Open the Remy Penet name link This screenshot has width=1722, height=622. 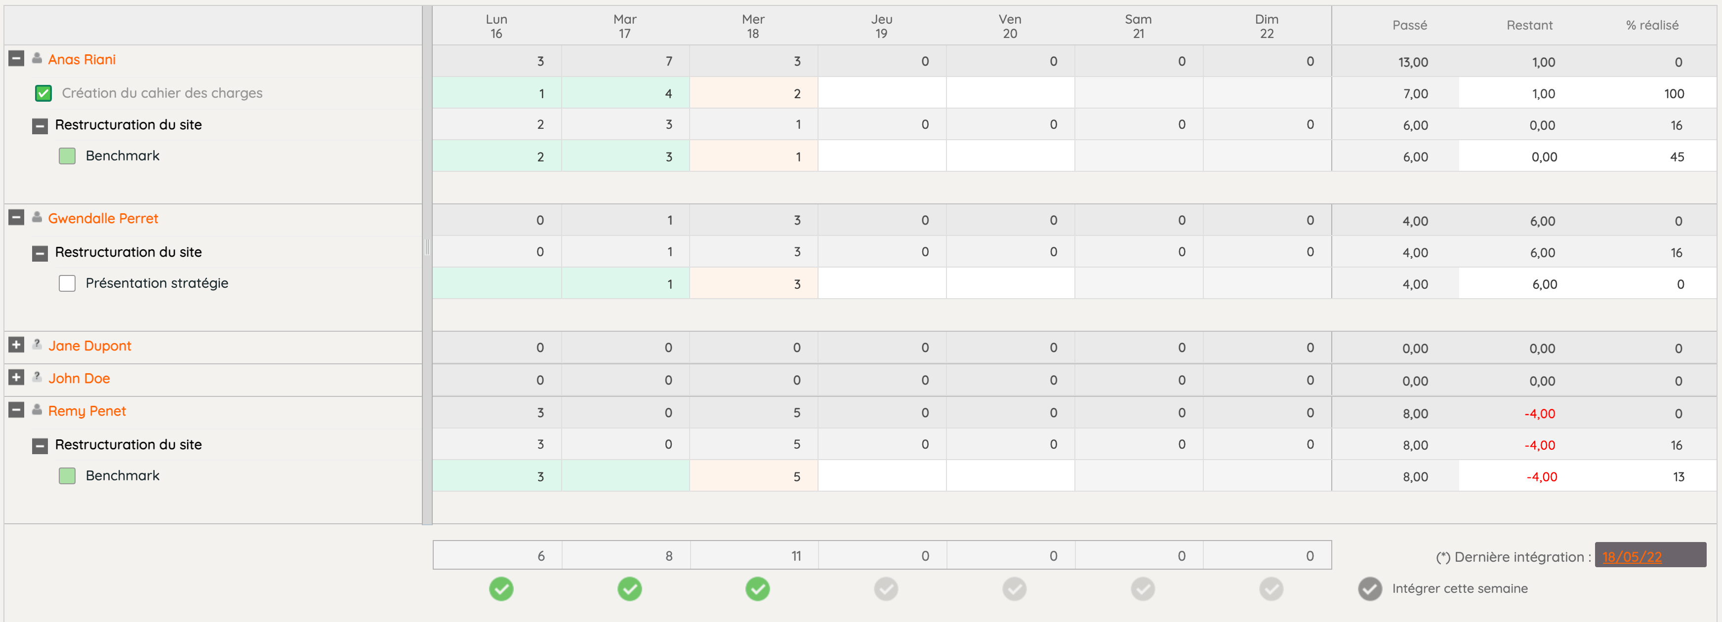(87, 411)
